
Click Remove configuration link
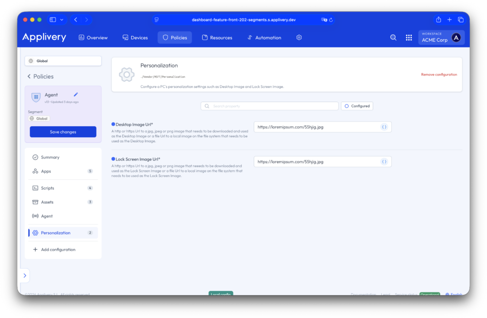438,75
